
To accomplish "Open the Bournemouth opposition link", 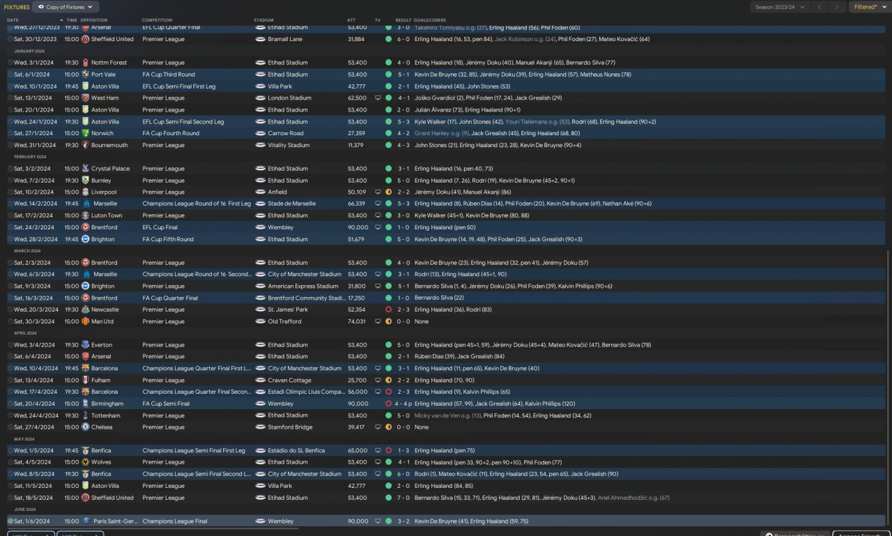I will click(109, 145).
